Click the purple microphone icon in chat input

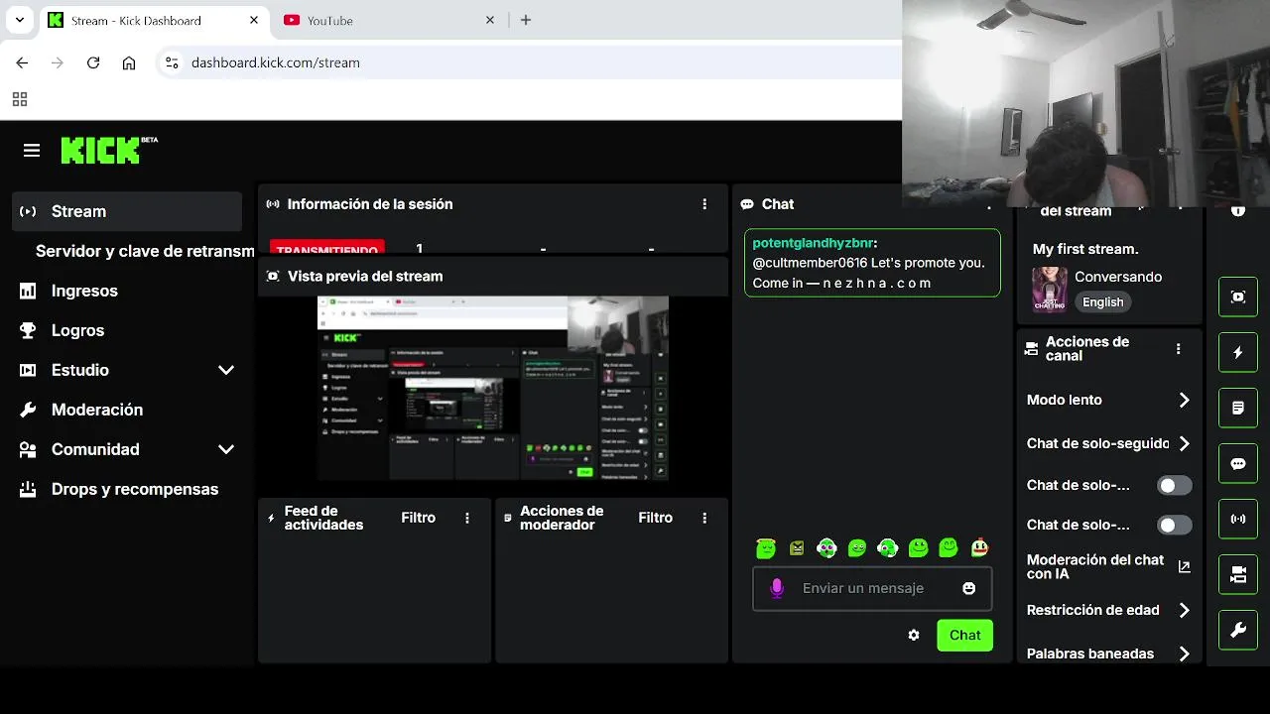coord(777,588)
